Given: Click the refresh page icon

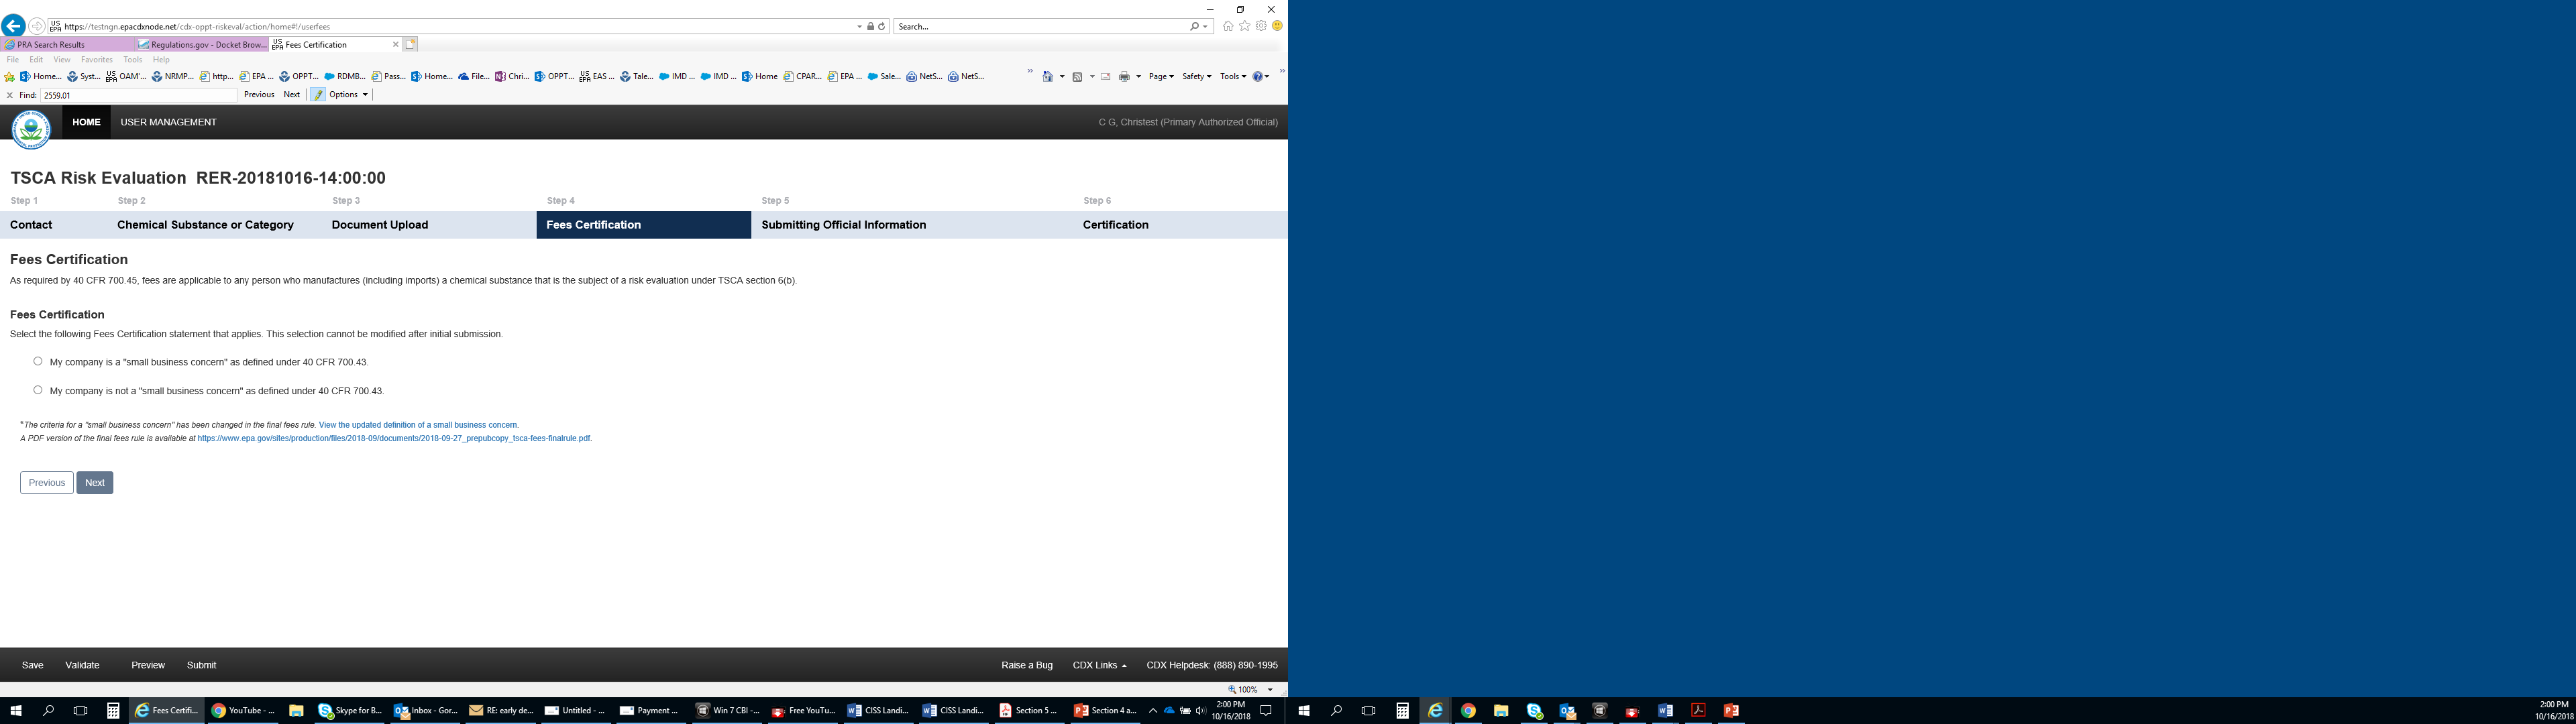Looking at the screenshot, I should click(x=881, y=27).
